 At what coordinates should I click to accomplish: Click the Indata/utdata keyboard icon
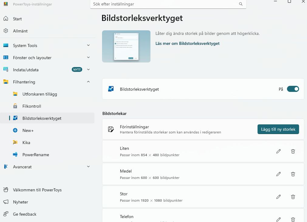pyautogui.click(x=6, y=69)
